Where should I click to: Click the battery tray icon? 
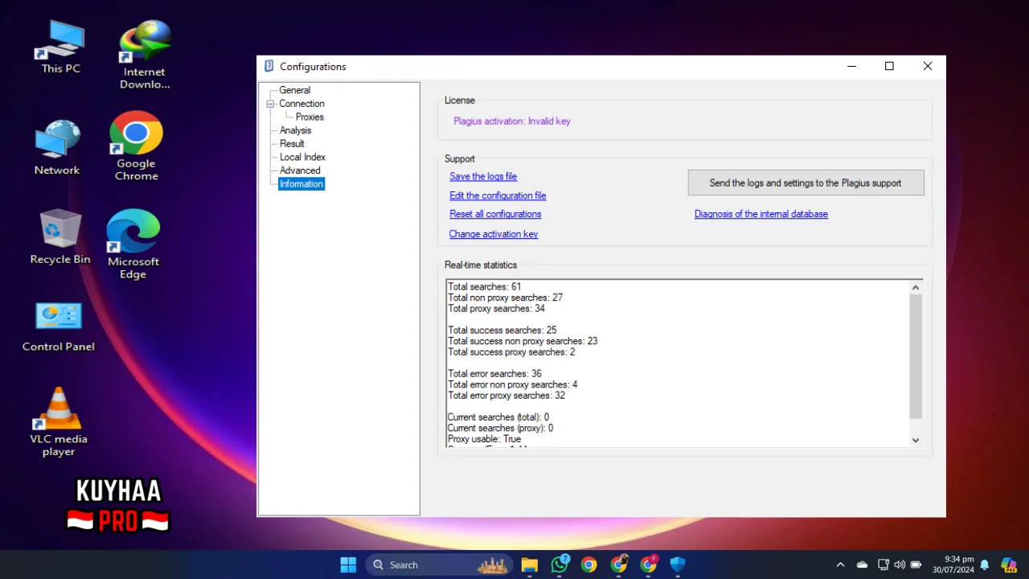tap(916, 565)
